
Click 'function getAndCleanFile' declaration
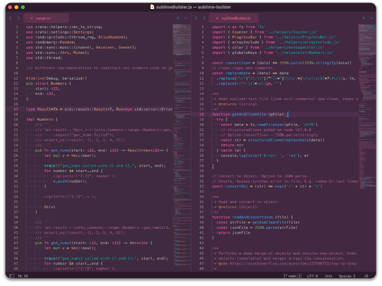(250, 114)
